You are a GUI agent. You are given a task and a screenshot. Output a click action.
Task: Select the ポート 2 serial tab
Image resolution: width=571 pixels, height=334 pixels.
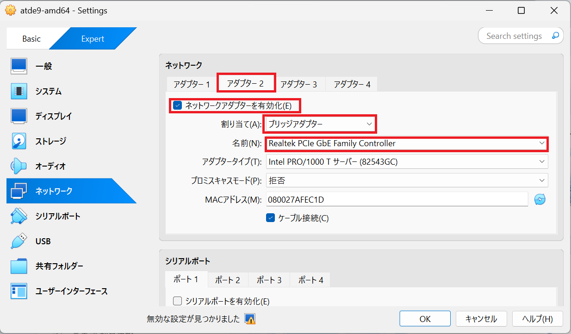click(x=228, y=280)
